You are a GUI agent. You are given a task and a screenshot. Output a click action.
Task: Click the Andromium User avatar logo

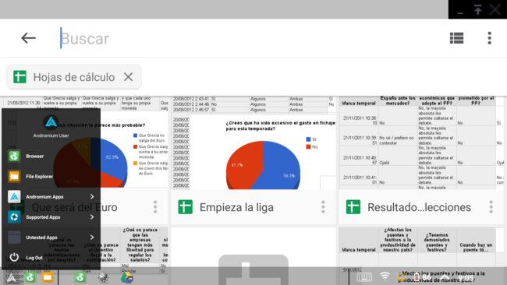click(51, 123)
